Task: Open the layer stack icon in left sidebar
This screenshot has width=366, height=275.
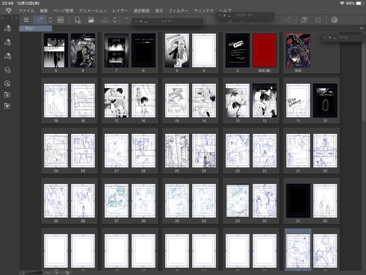Action: click(x=7, y=70)
